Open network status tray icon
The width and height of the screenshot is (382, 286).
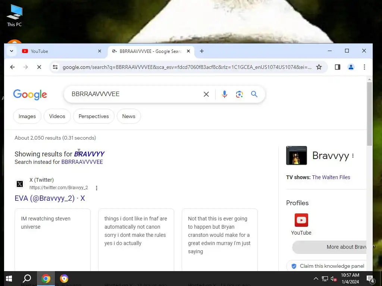click(325, 279)
